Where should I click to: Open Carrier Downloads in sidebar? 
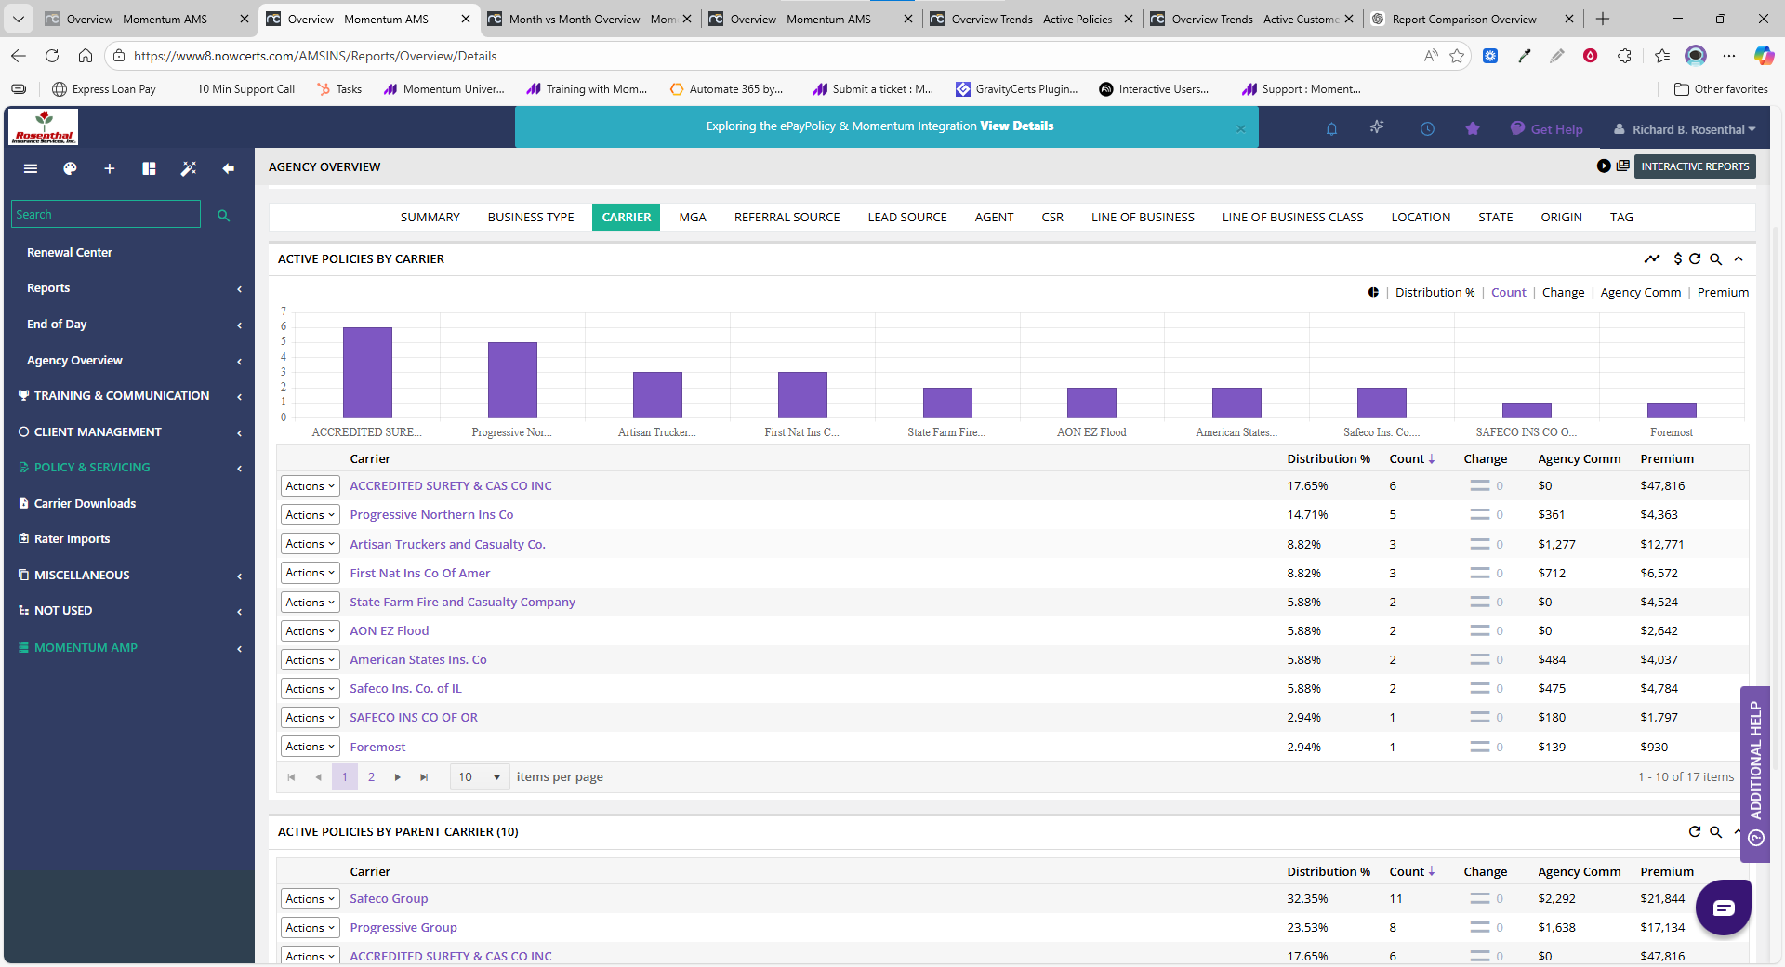[x=85, y=504]
